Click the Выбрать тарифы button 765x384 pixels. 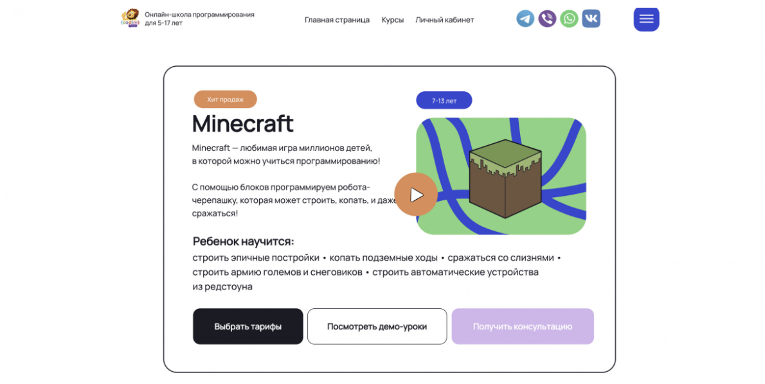(x=248, y=326)
